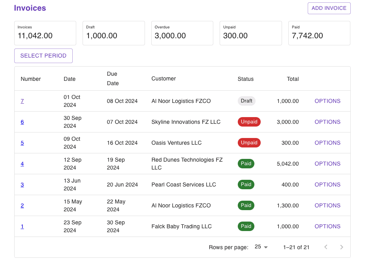Open invoice number 1

pyautogui.click(x=22, y=226)
